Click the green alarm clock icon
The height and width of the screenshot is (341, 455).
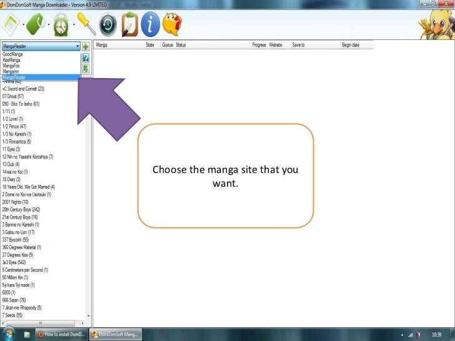(61, 25)
